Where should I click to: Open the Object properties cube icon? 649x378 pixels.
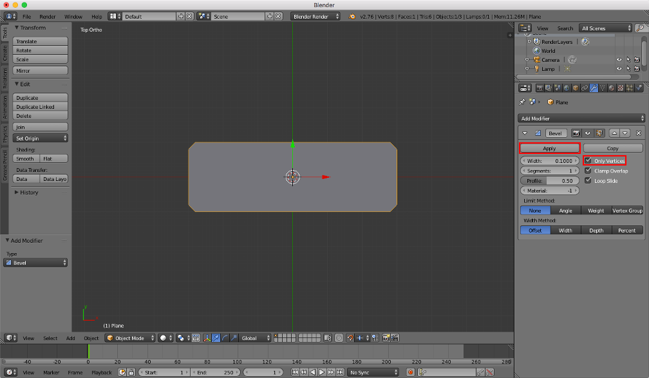coord(576,88)
